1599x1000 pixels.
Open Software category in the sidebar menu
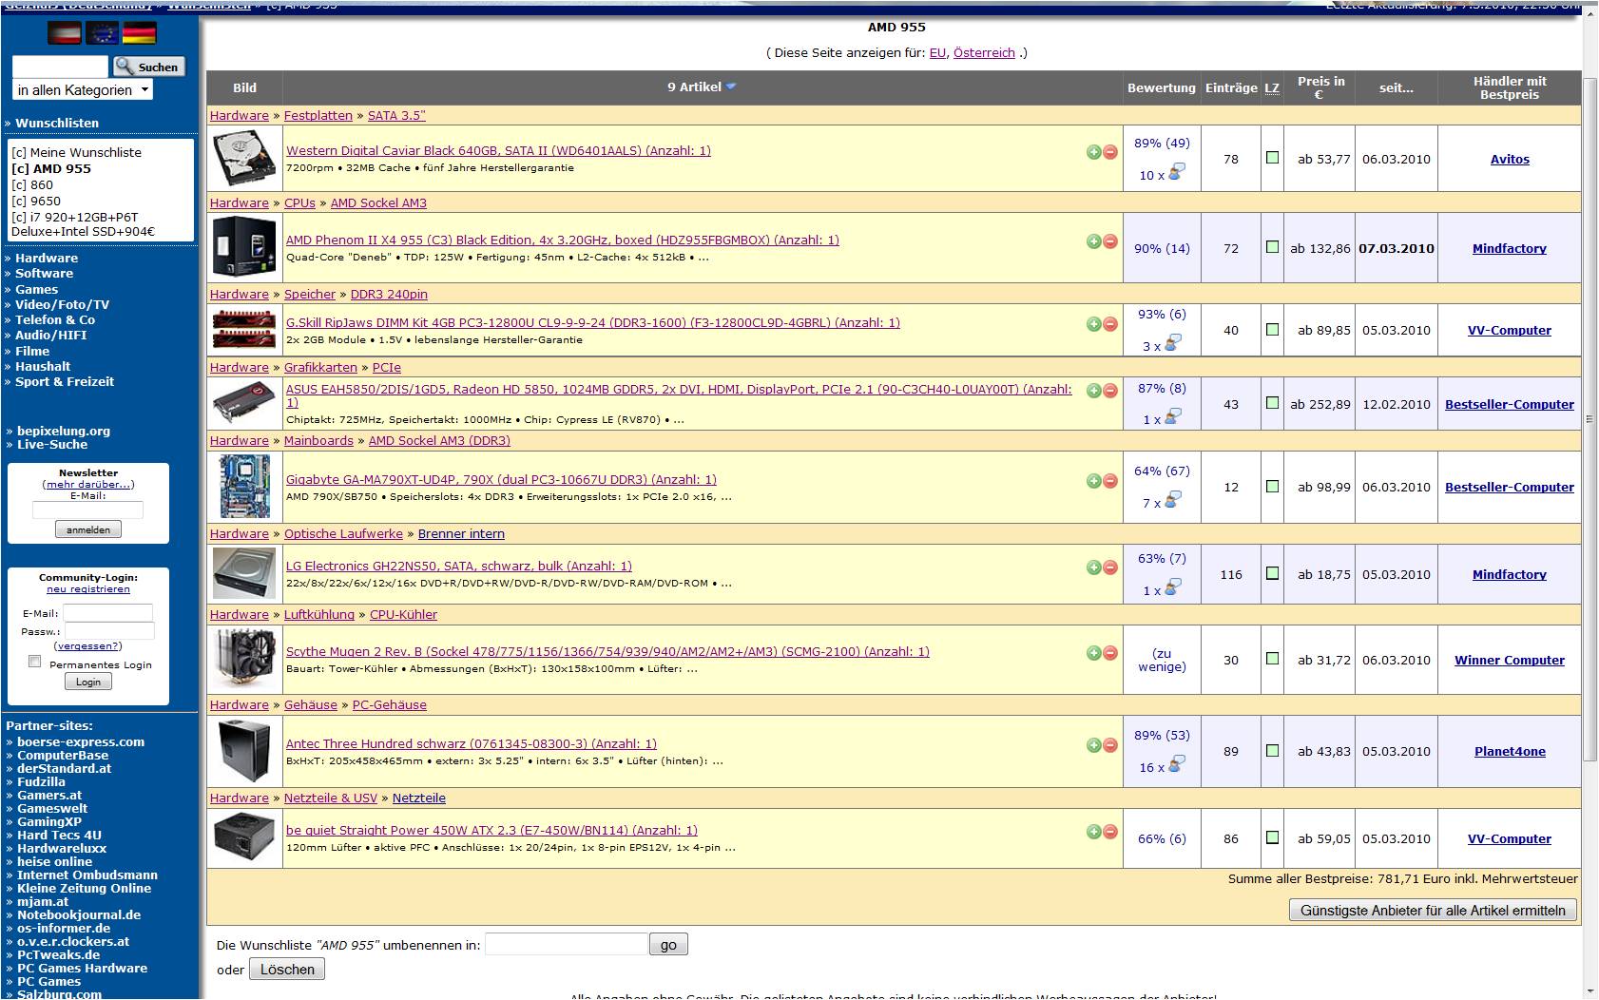pyautogui.click(x=44, y=273)
